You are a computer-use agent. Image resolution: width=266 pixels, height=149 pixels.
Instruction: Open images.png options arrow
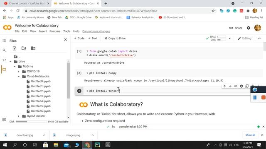[x=93, y=135]
